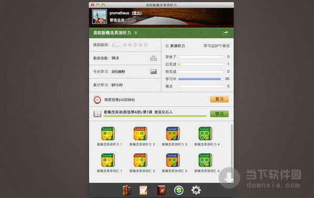Click the 登出 logout link

point(137,13)
